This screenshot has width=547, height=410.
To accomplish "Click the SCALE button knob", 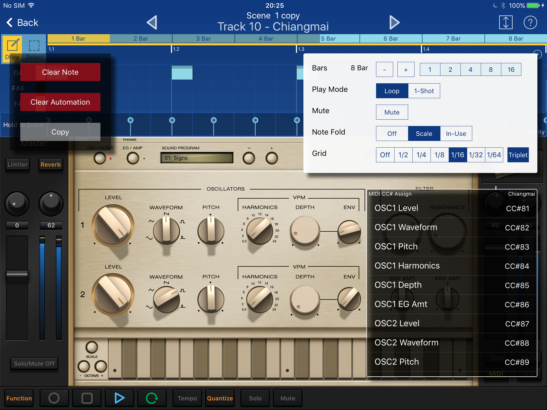I will 92,347.
